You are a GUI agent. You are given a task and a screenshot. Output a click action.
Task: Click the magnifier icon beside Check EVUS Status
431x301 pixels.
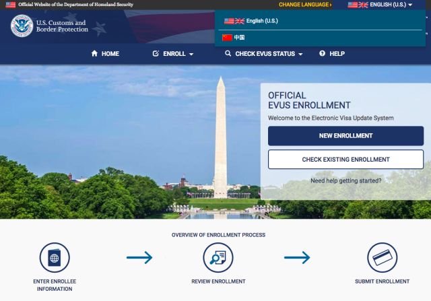click(228, 53)
